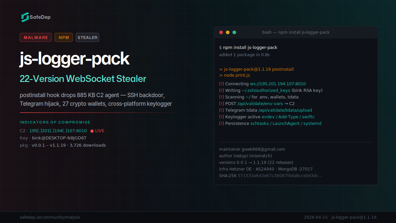Toggle the MALWARE badge

[36, 37]
